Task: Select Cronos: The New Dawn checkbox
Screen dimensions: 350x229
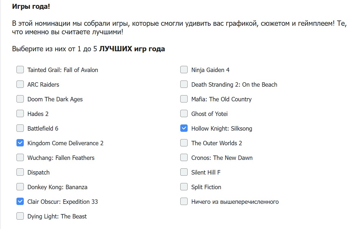Action: [184, 158]
